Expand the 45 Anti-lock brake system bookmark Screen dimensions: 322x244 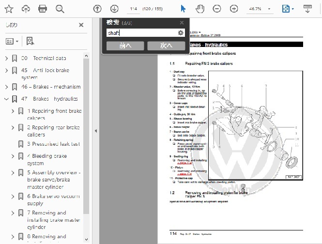pyautogui.click(x=7, y=71)
